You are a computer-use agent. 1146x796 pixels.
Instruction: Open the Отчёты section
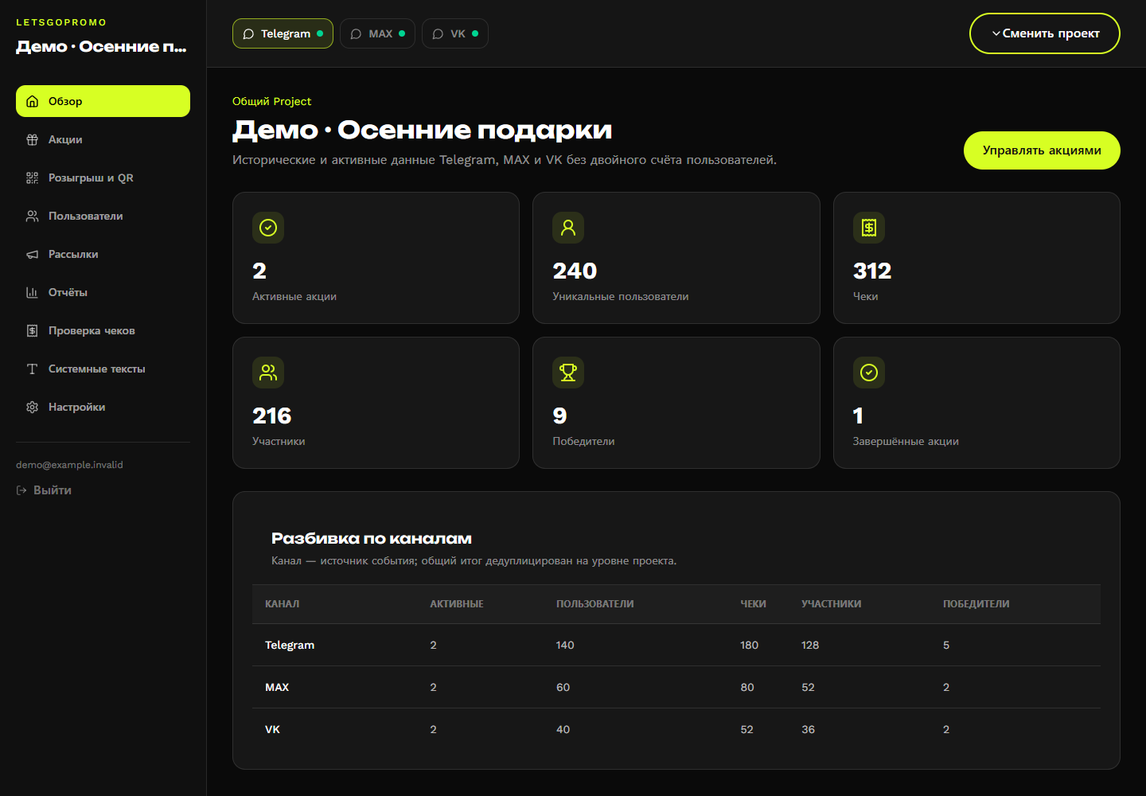[103, 292]
